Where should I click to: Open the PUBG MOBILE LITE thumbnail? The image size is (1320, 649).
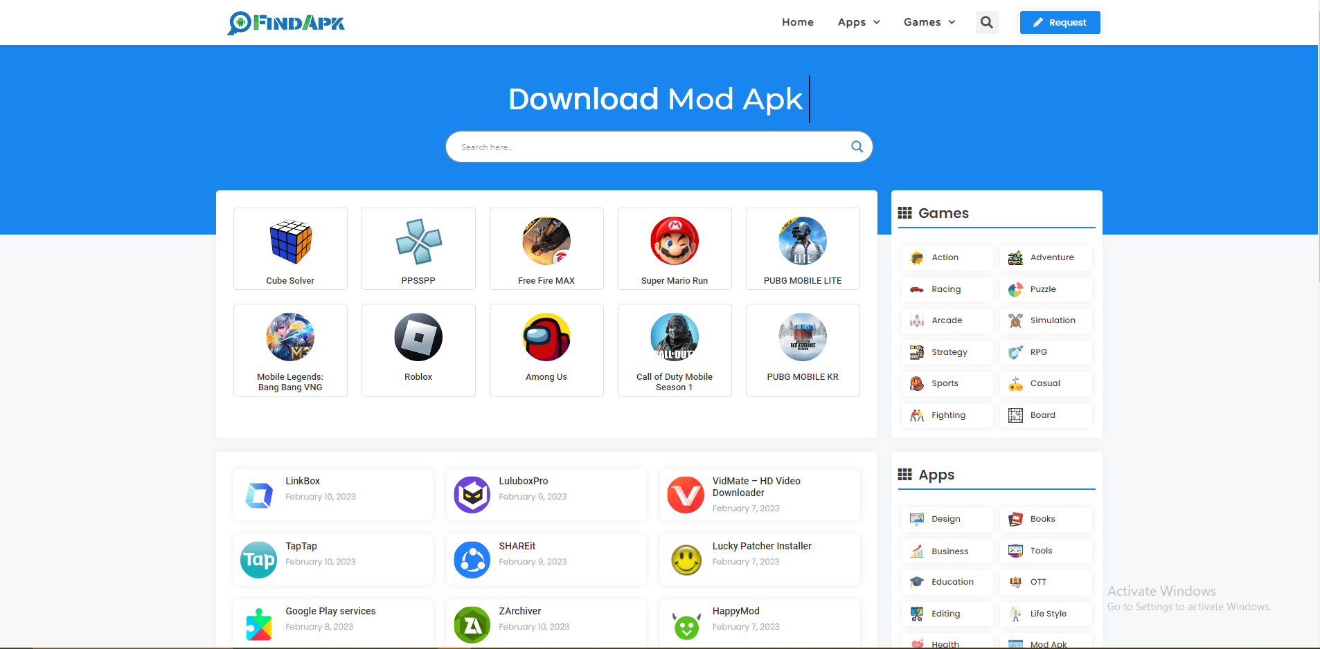pyautogui.click(x=802, y=248)
